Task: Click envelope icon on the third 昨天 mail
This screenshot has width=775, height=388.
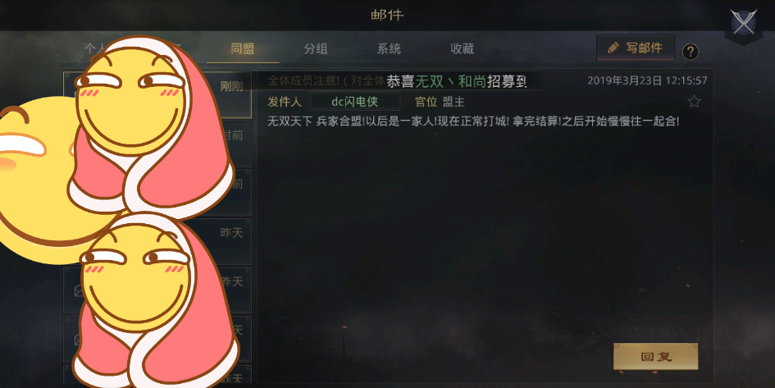Action: 78,340
